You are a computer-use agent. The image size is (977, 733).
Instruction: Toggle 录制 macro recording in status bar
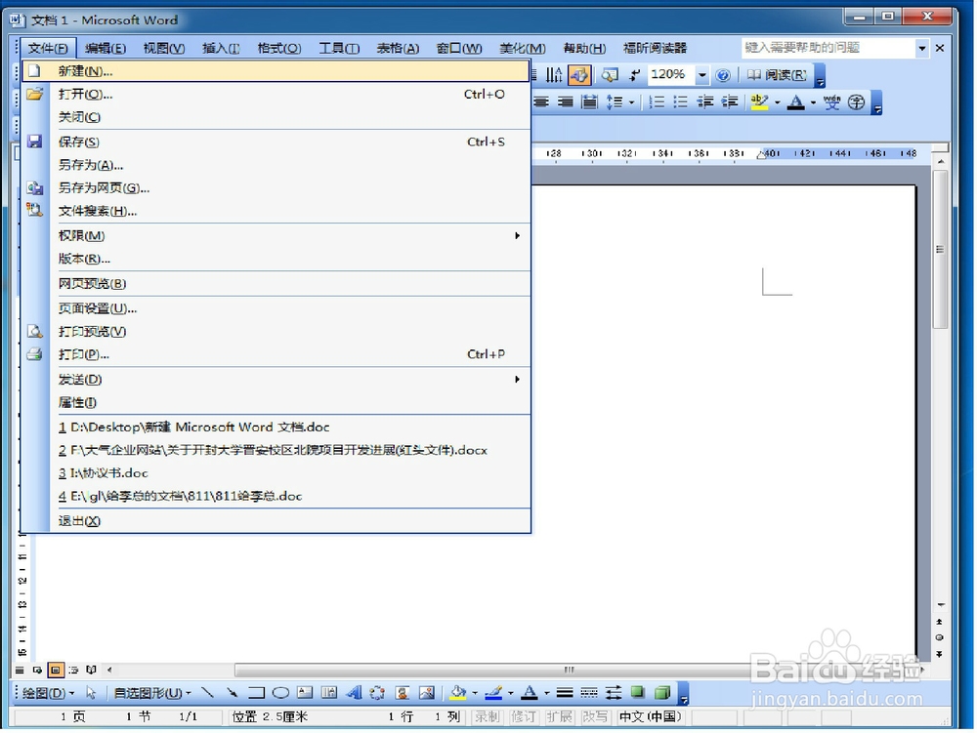pos(487,716)
